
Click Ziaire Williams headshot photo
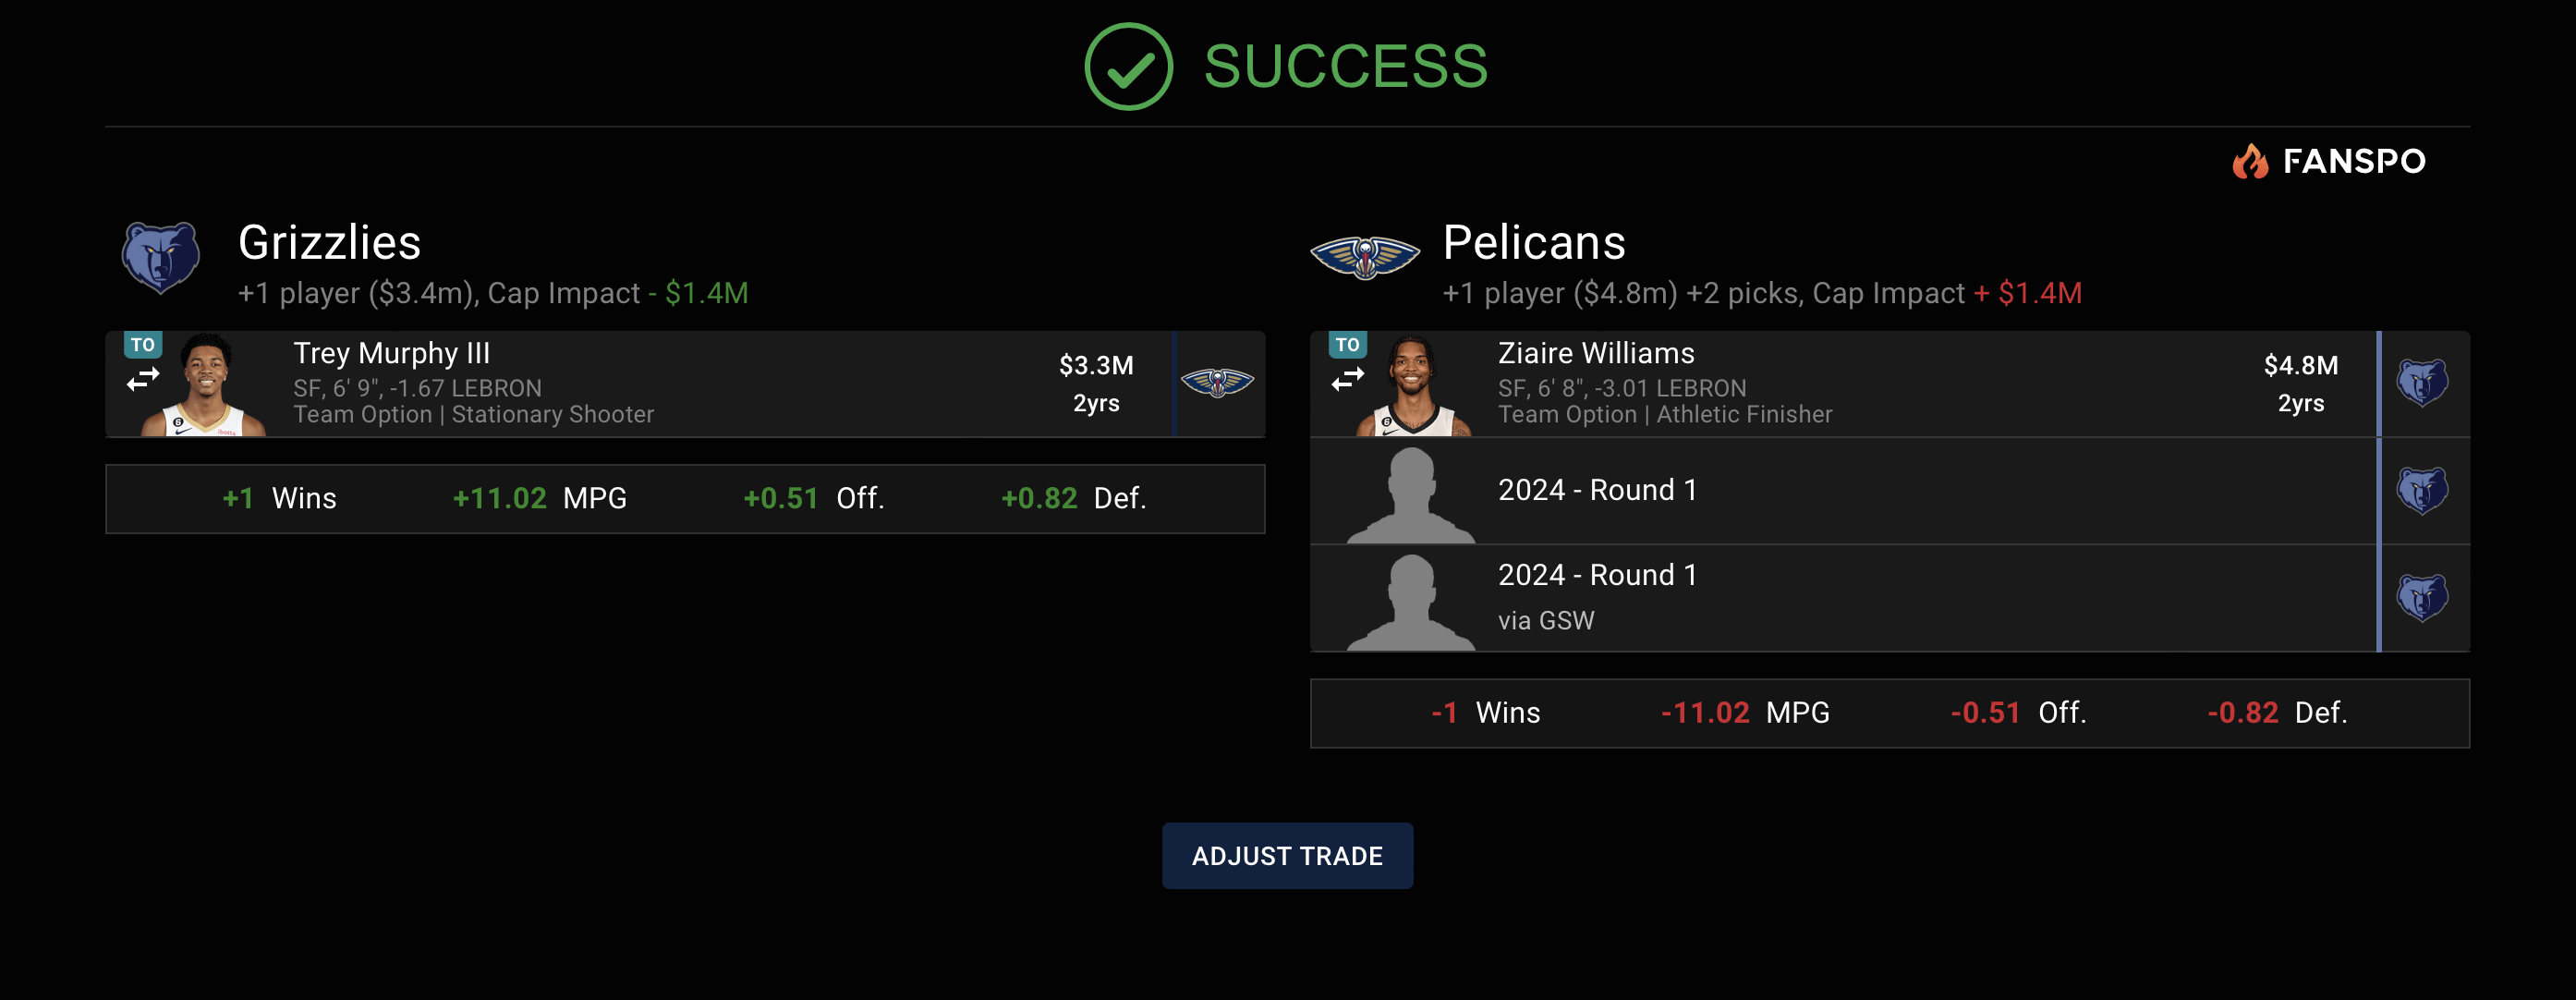click(x=1412, y=387)
